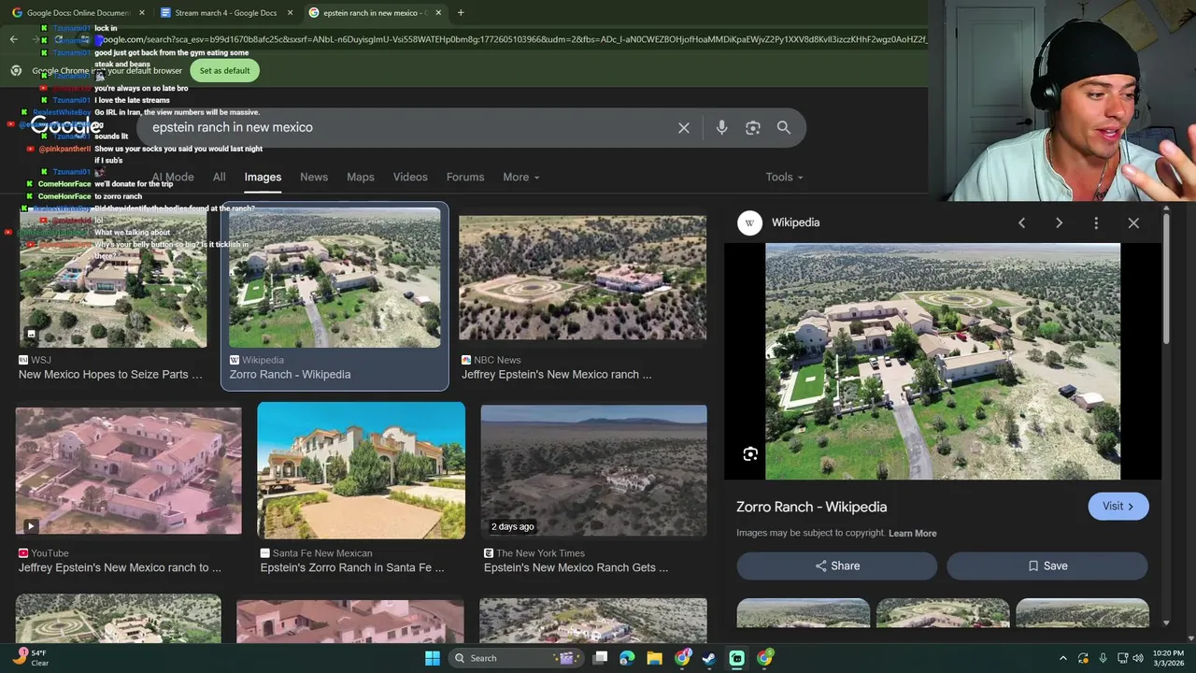
Task: Open the three-dot menu in preview panel
Action: (x=1096, y=223)
